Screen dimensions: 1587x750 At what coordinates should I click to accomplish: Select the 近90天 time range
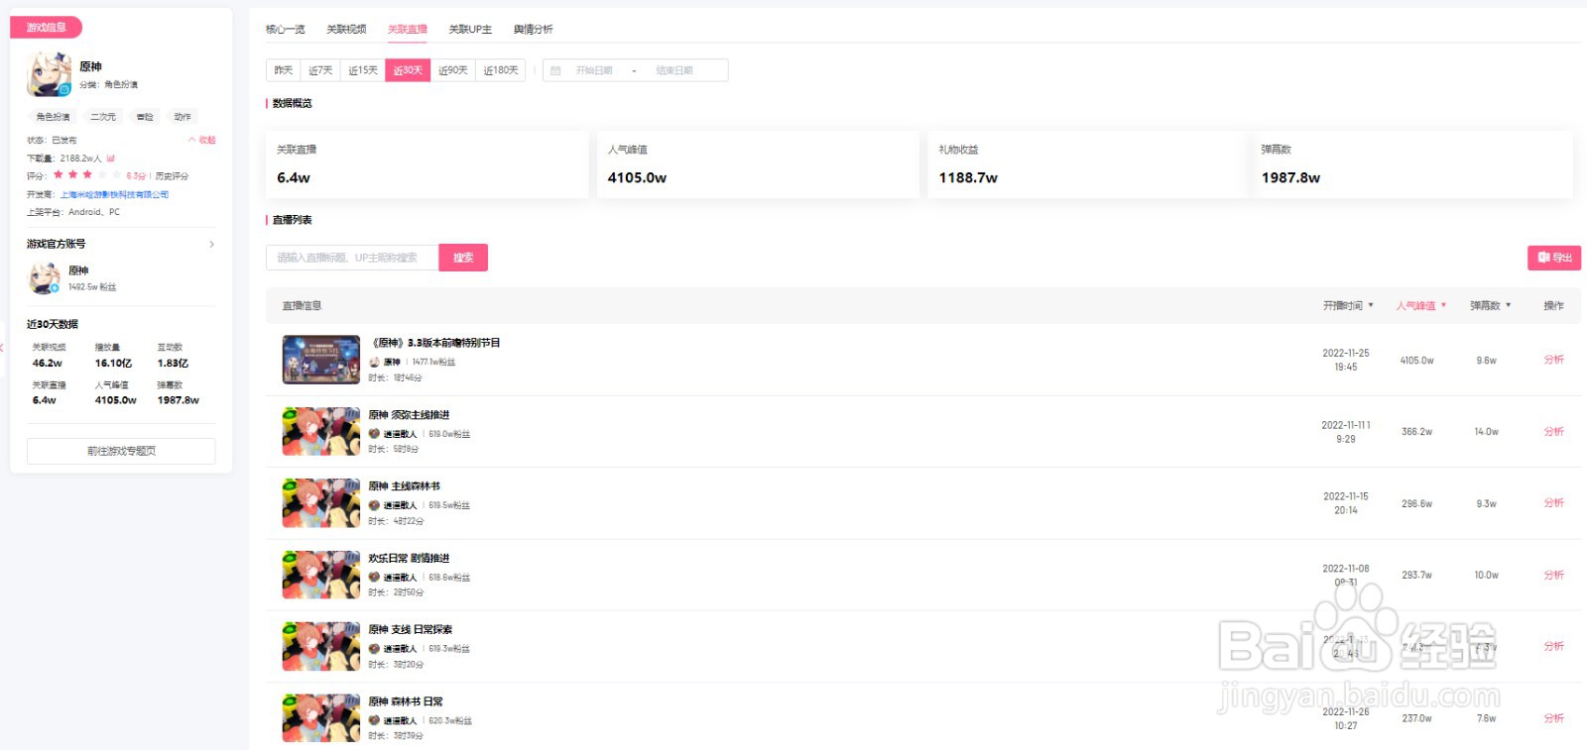[452, 70]
